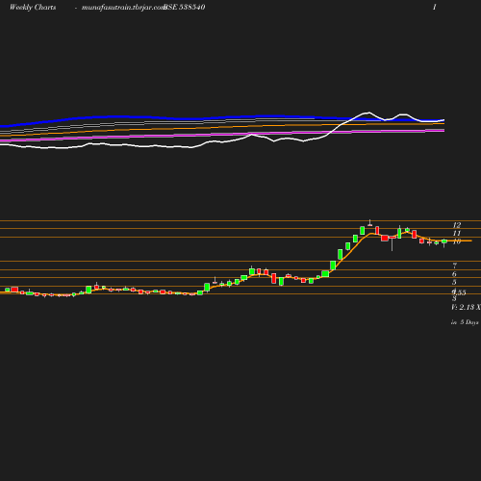
Task: Click the "Weekly Charts" title text
Action: (33, 8)
